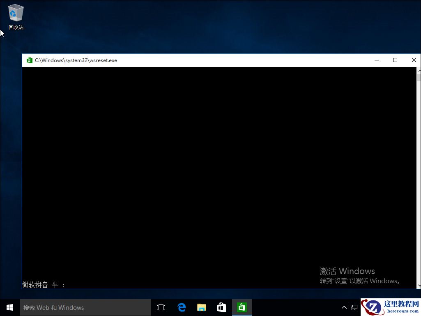The image size is (421, 316).
Task: Open Task View on the taskbar
Action: tap(161, 307)
